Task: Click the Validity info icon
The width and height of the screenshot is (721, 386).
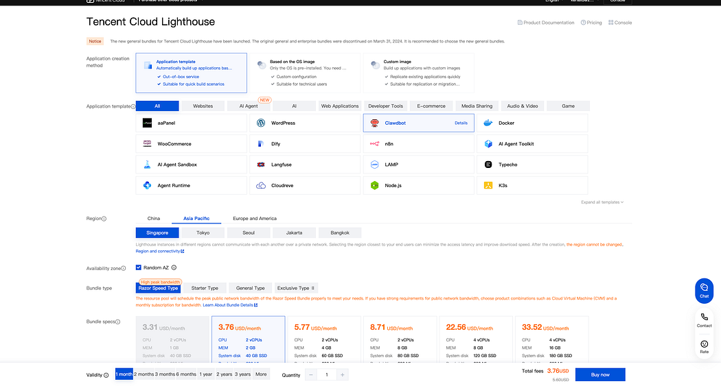Action: (x=106, y=375)
